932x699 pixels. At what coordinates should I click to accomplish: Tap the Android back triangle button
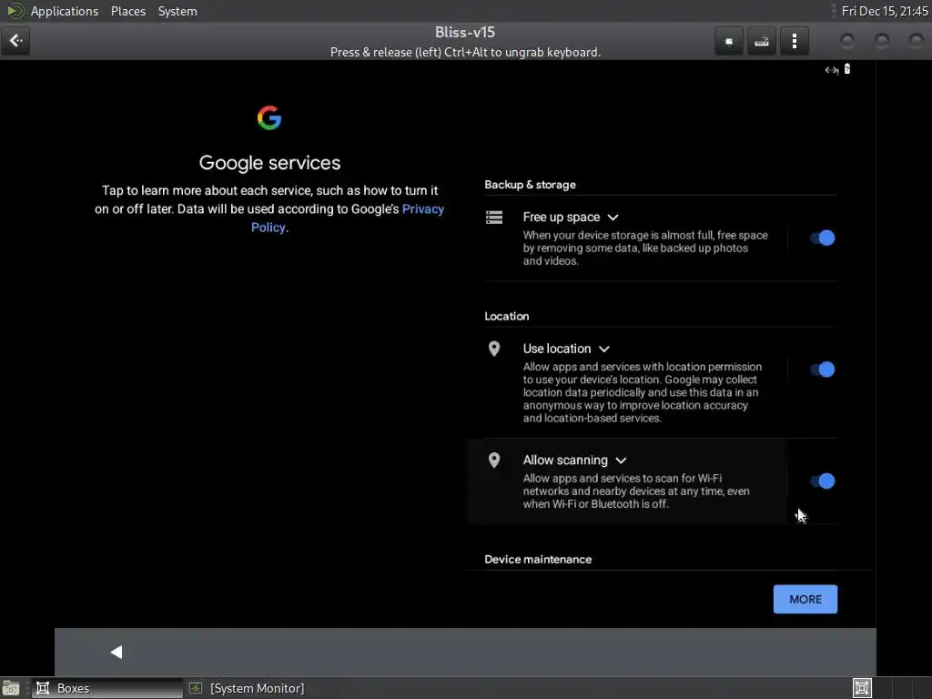[x=116, y=652]
